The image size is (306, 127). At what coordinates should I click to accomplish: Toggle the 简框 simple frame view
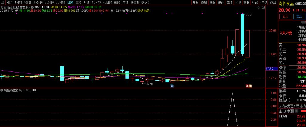247,2
